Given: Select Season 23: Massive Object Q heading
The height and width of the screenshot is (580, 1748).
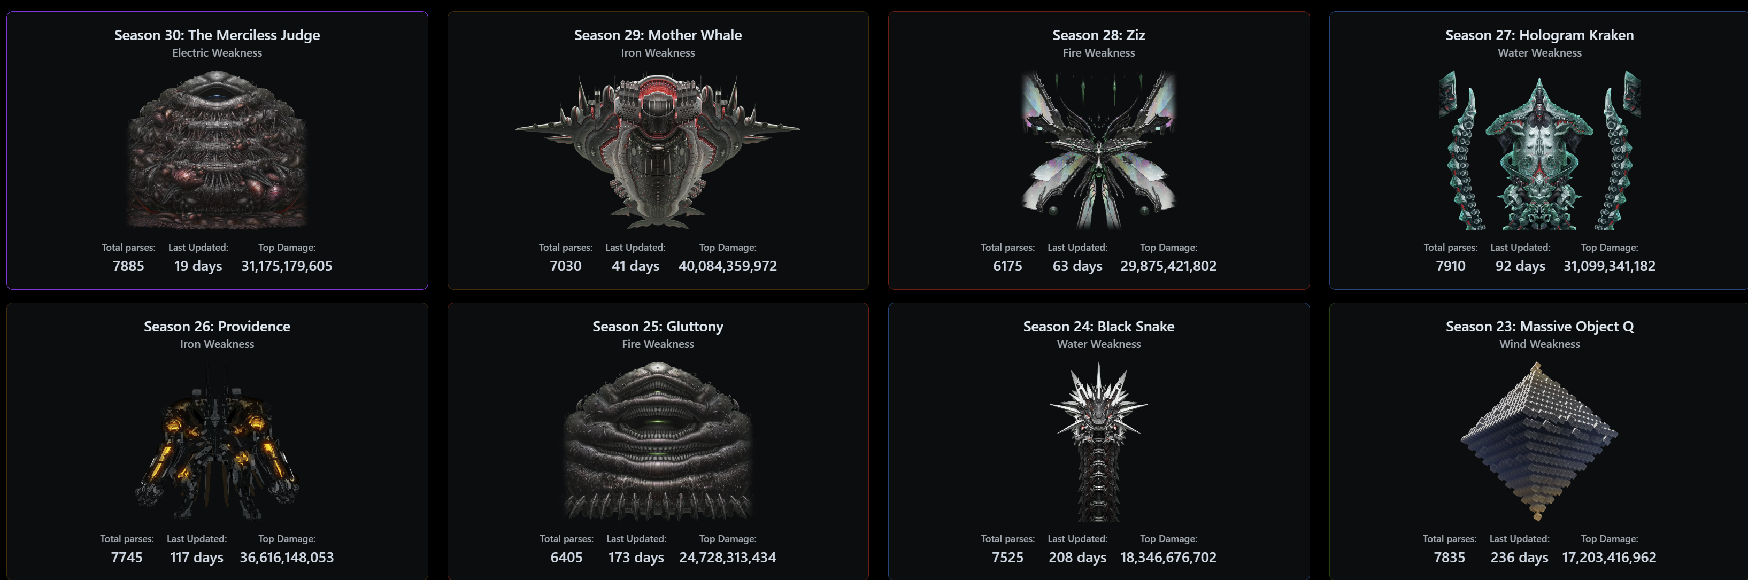Looking at the screenshot, I should click(1539, 326).
